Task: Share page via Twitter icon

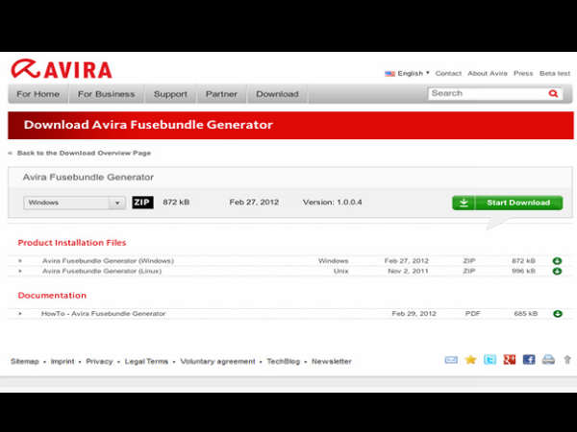Action: click(489, 360)
